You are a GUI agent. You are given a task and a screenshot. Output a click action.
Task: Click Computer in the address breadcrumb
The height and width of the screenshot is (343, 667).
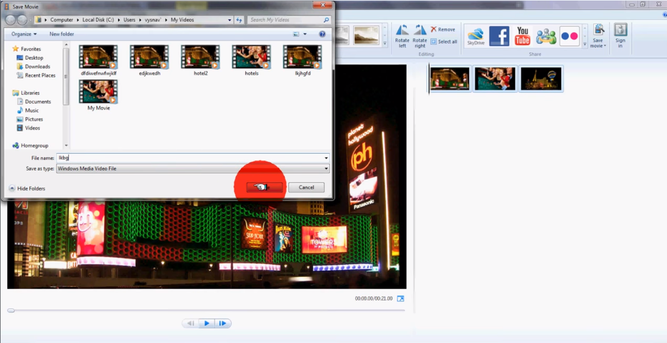coord(61,20)
